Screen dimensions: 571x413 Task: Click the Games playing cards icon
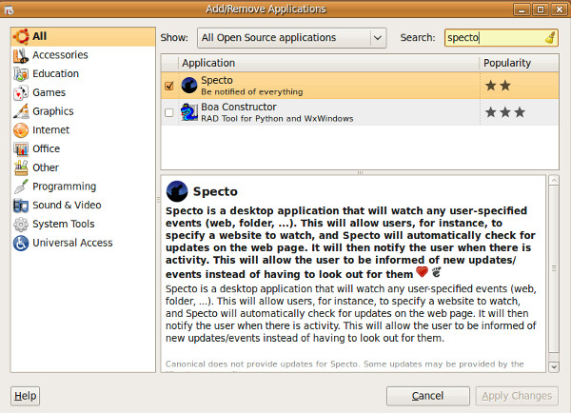click(21, 93)
